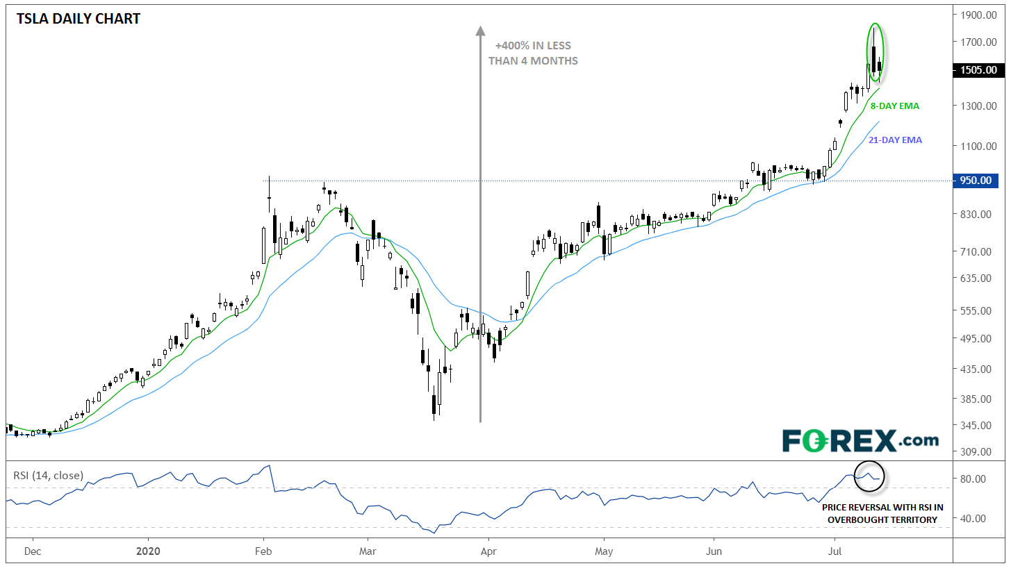1011x566 pixels.
Task: Click the Jul date axis label
Action: click(x=834, y=551)
